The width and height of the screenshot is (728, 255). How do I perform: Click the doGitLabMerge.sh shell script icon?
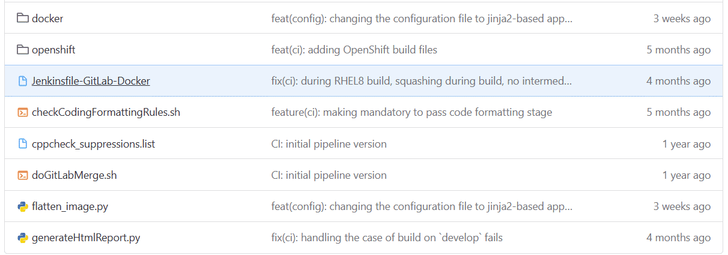tap(23, 175)
